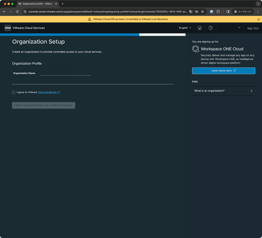Click the browser forward arrow

[11, 11]
